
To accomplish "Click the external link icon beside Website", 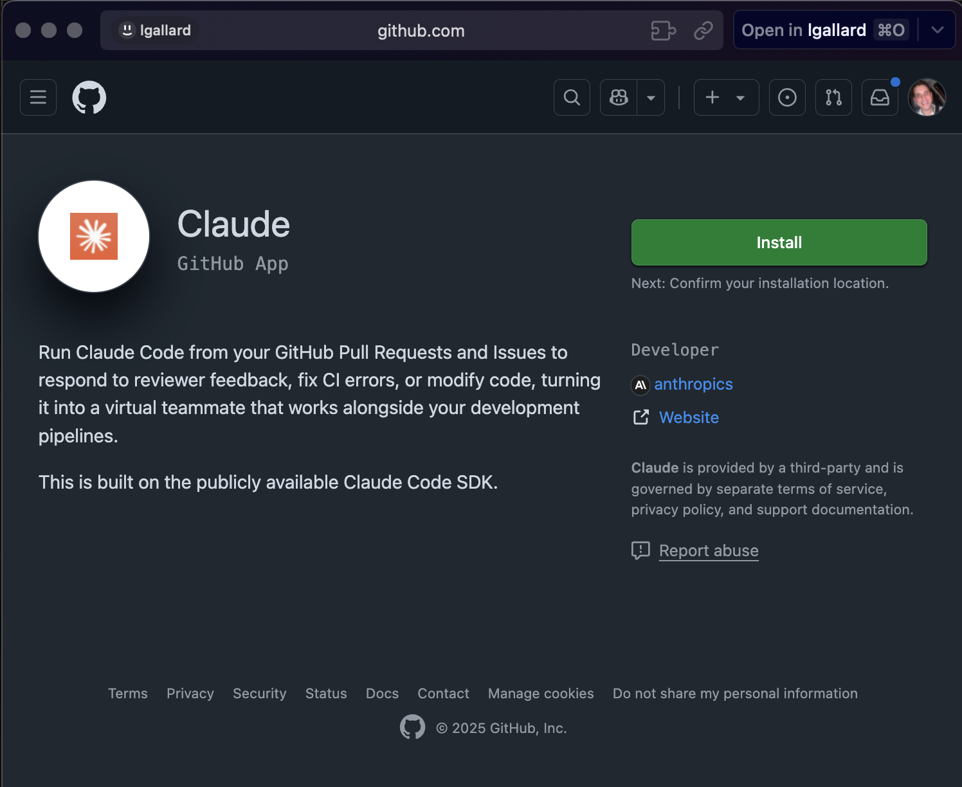I will (x=641, y=417).
